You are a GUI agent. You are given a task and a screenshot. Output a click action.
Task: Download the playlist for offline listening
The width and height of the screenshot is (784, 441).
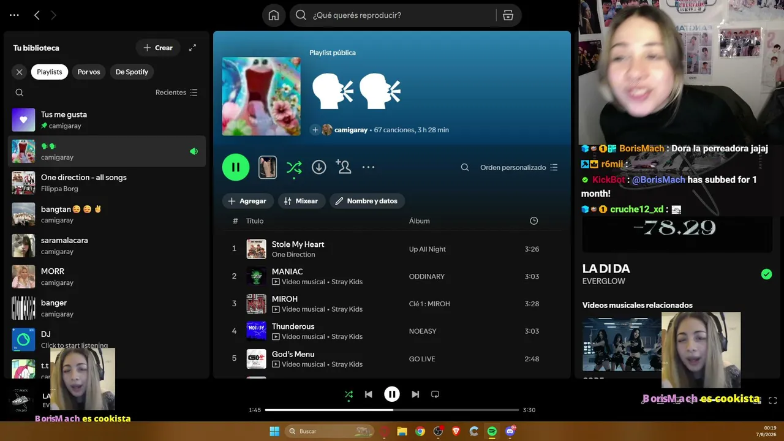319,167
